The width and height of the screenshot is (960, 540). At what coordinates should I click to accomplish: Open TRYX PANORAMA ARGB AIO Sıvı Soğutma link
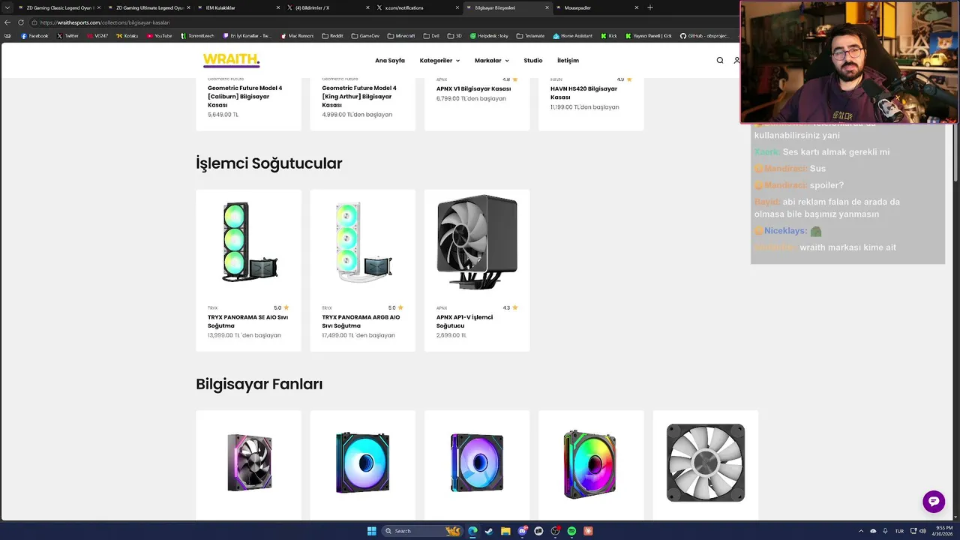coord(361,321)
